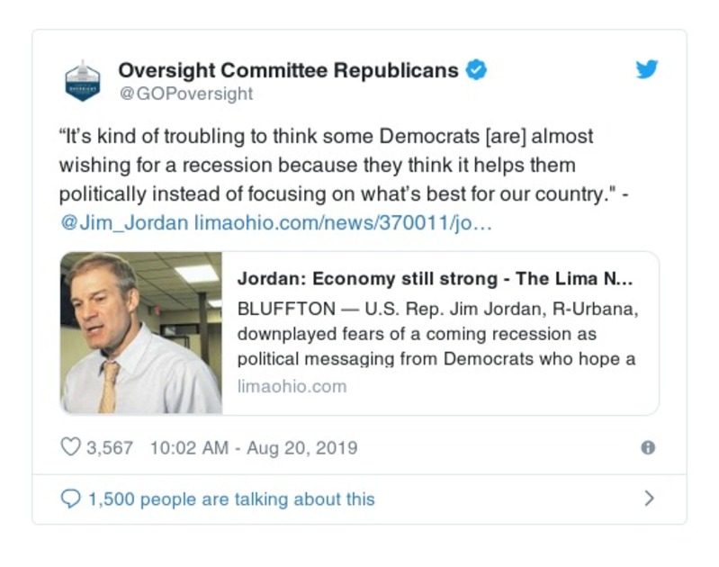Like the tweet with heart icon
The image size is (719, 567).
tap(70, 446)
